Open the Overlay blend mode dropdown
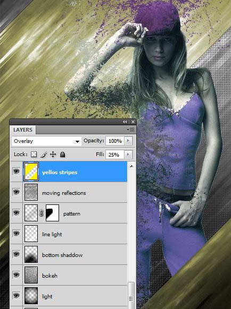 coord(47,141)
